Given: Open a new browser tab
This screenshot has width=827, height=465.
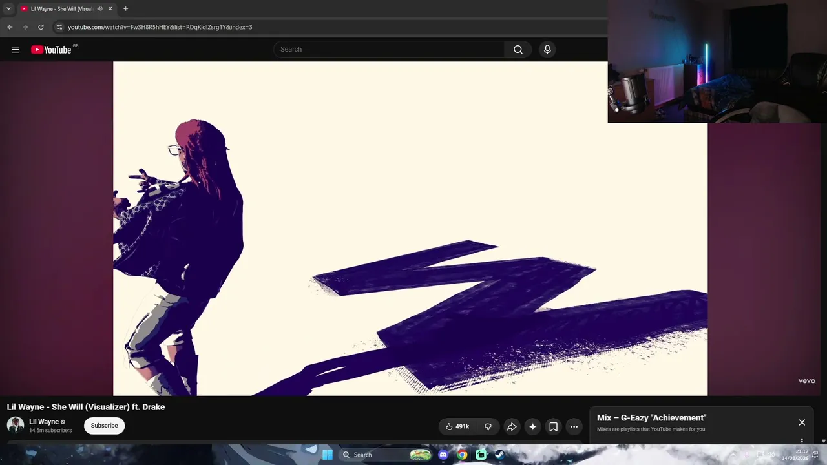Looking at the screenshot, I should tap(125, 9).
